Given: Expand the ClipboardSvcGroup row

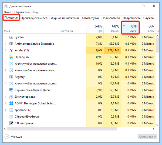Looking at the screenshot, I should click(x=6, y=117).
